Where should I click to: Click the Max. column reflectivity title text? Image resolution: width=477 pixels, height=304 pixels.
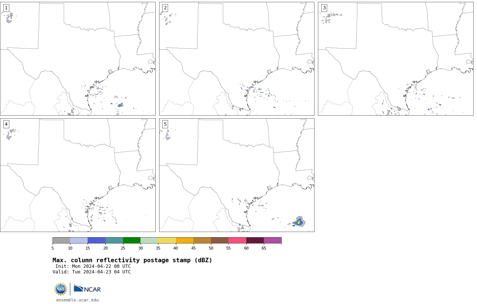(132, 260)
